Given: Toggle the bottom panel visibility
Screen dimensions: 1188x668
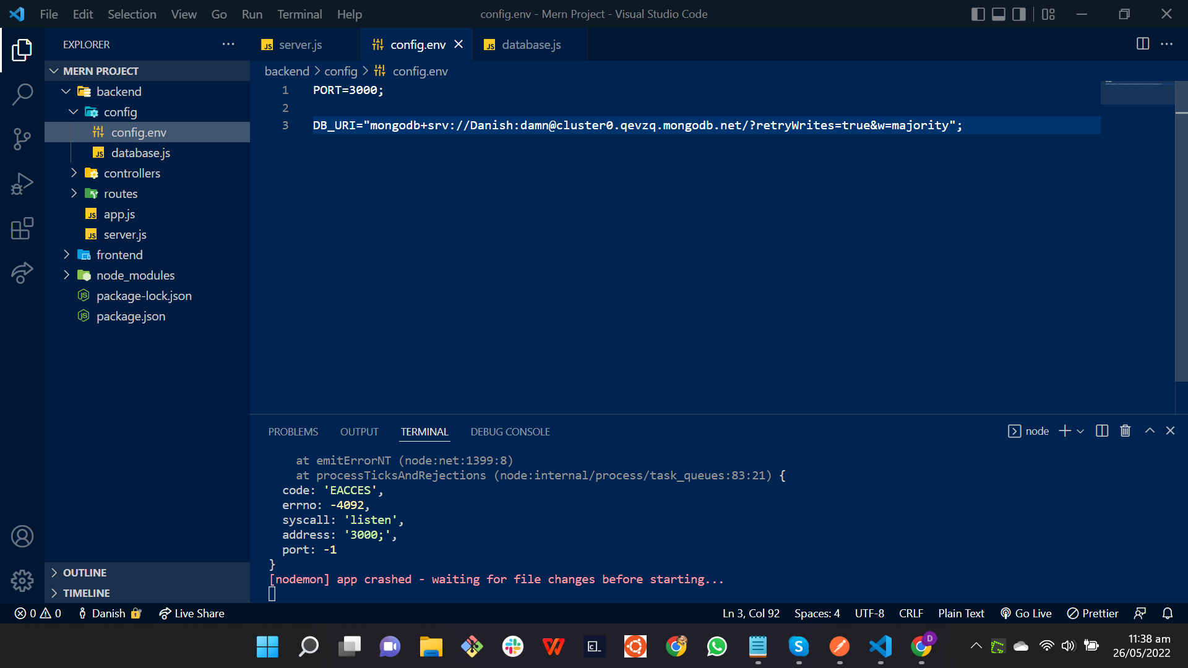Looking at the screenshot, I should pos(999,14).
